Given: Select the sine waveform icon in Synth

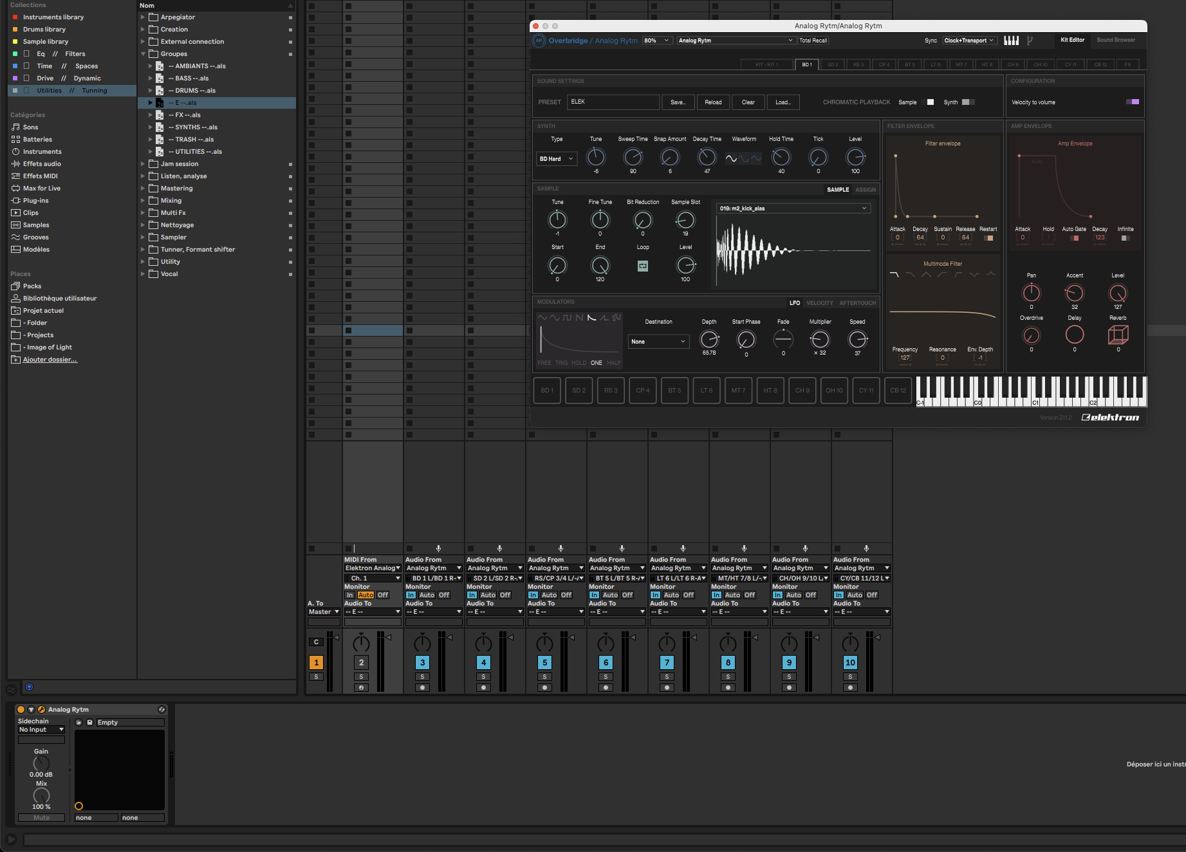Looking at the screenshot, I should 732,158.
